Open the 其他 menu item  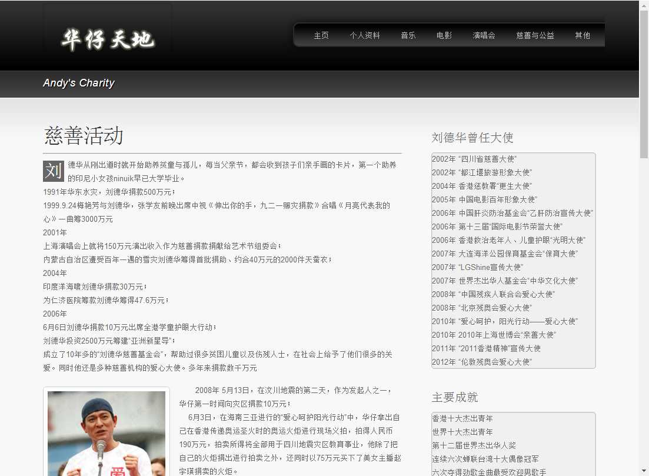pyautogui.click(x=583, y=35)
